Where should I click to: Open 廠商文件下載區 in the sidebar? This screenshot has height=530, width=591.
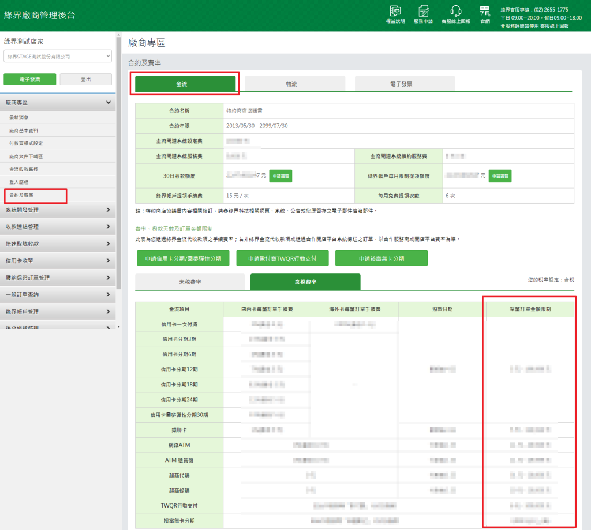tap(26, 156)
